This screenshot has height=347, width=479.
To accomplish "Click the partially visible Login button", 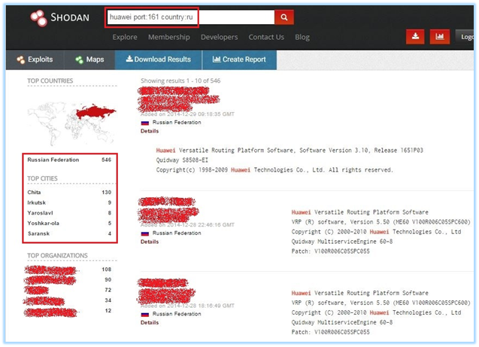I will tap(465, 37).
